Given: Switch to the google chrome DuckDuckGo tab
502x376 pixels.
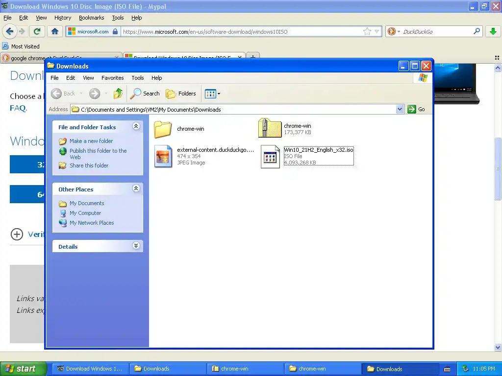Looking at the screenshot, I should click(x=61, y=58).
